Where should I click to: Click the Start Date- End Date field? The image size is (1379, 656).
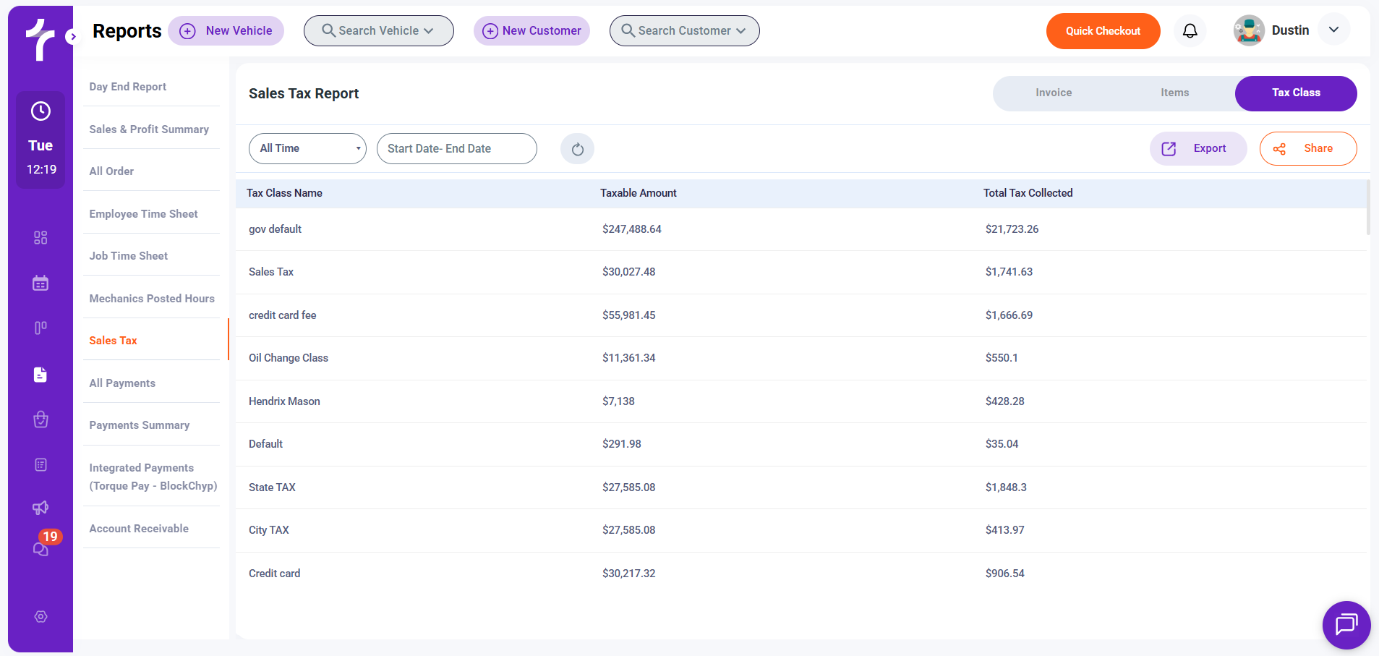coord(456,149)
